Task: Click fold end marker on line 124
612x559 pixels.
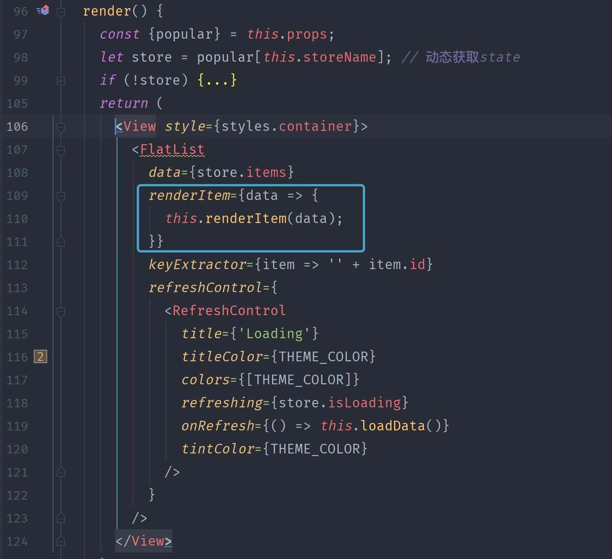Action: [61, 542]
